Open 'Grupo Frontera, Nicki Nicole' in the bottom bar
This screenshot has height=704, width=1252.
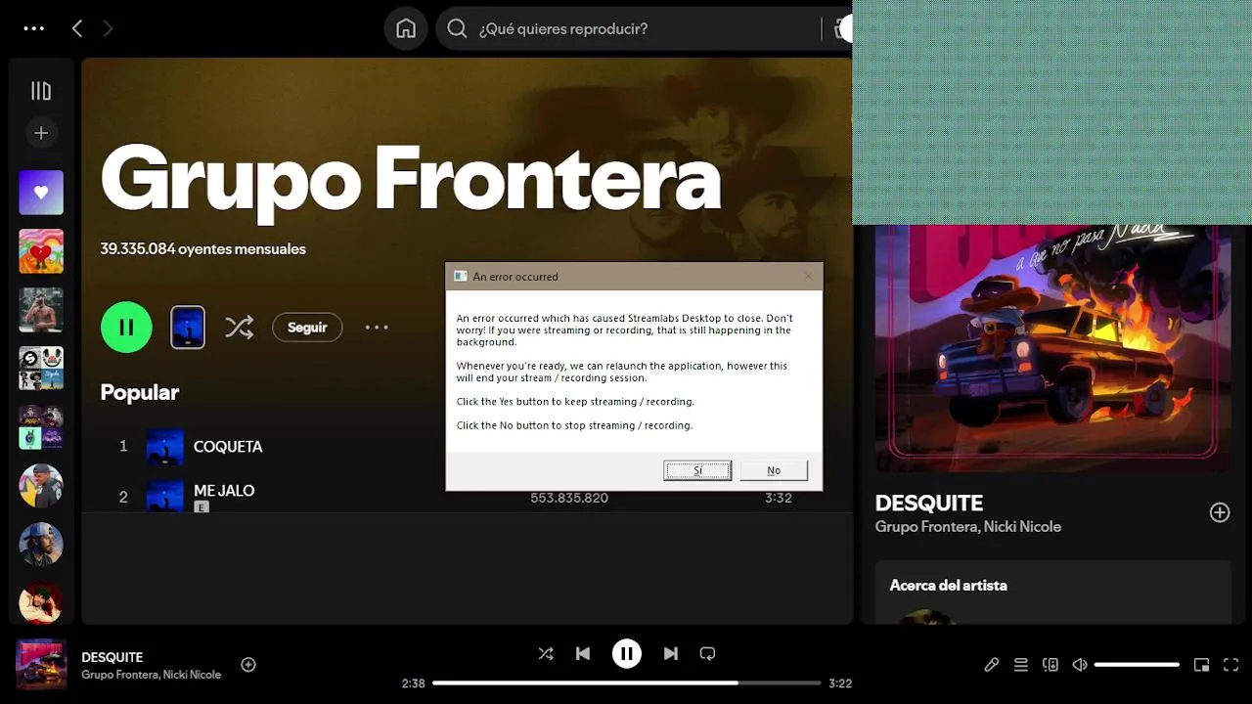point(151,675)
